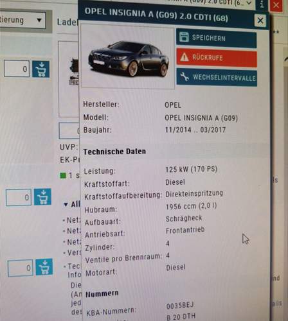Click the Opel Insignia car thumbnail

[x=128, y=56]
